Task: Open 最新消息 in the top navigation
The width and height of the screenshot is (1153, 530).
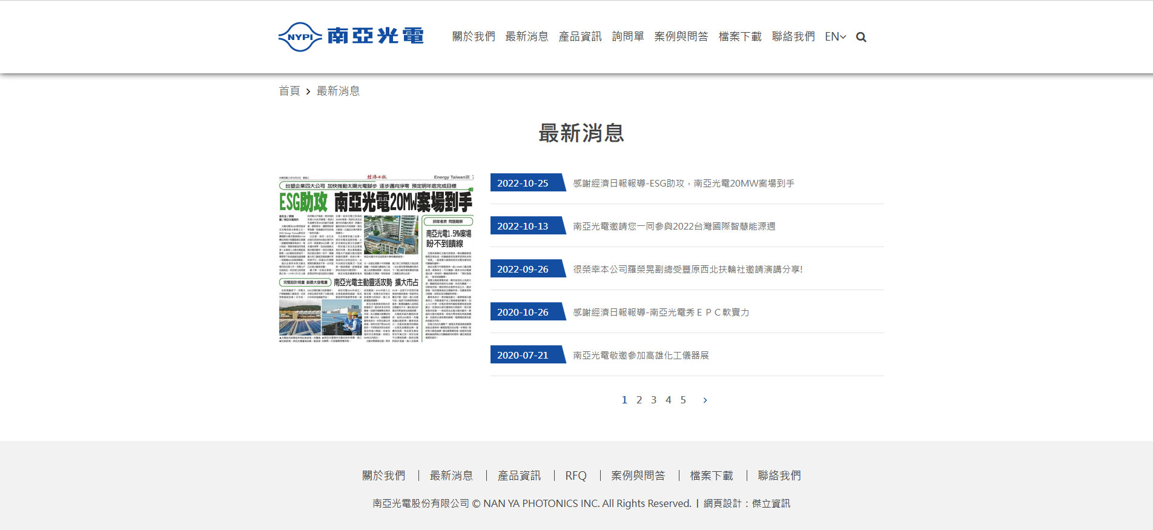Action: (x=527, y=36)
